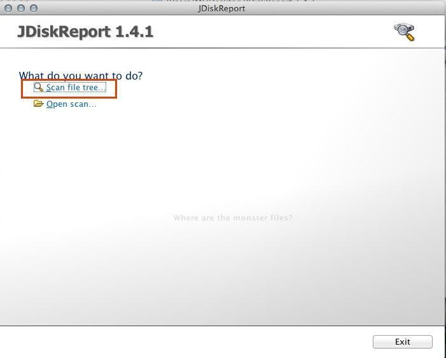The image size is (446, 358).
Task: Click the JDiskReport title in the title bar
Action: [x=221, y=8]
